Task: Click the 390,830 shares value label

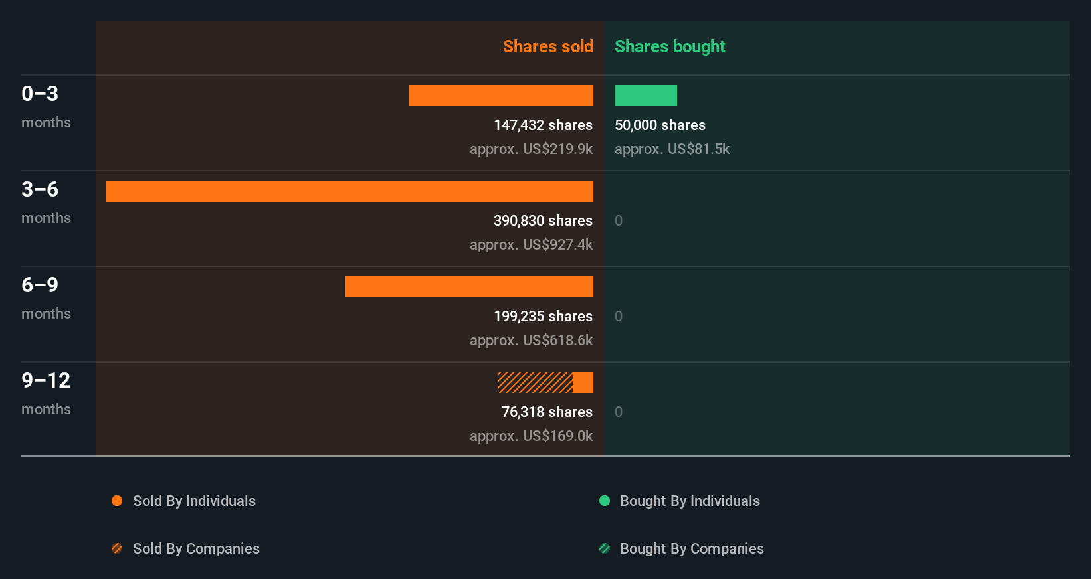Action: tap(543, 220)
